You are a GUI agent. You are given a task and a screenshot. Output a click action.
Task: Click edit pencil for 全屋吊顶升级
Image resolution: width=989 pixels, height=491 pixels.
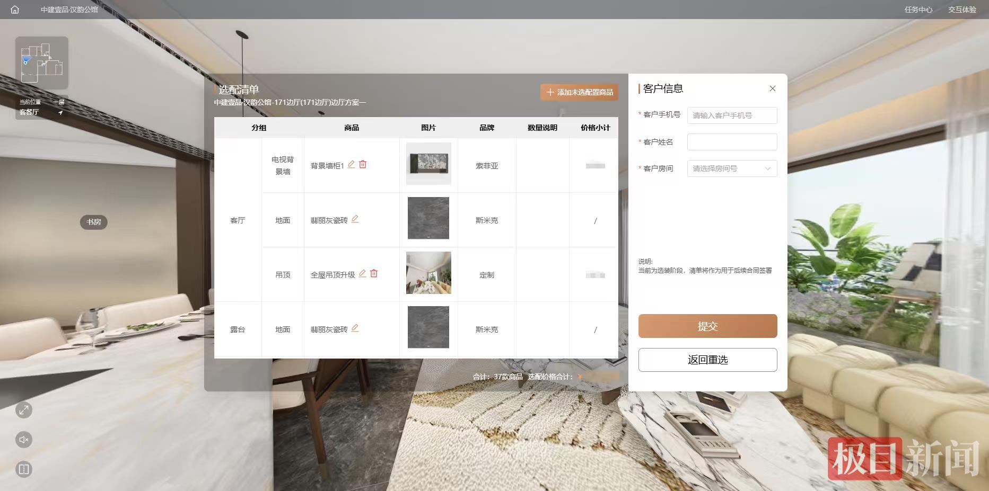(x=362, y=274)
